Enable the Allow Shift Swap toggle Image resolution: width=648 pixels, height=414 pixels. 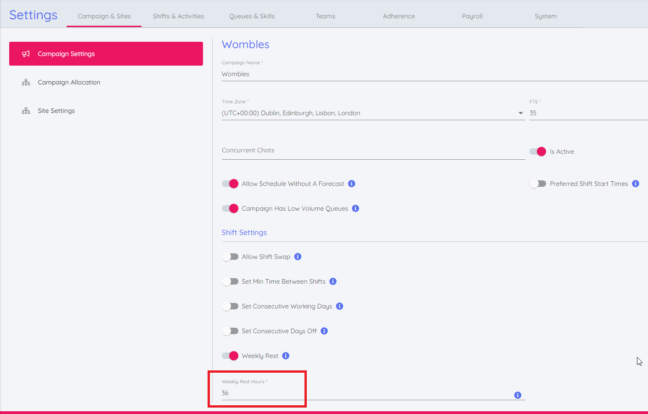click(230, 257)
